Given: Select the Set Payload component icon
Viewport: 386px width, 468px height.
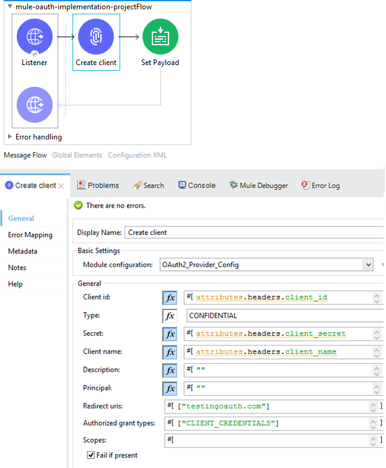Looking at the screenshot, I should pyautogui.click(x=160, y=37).
